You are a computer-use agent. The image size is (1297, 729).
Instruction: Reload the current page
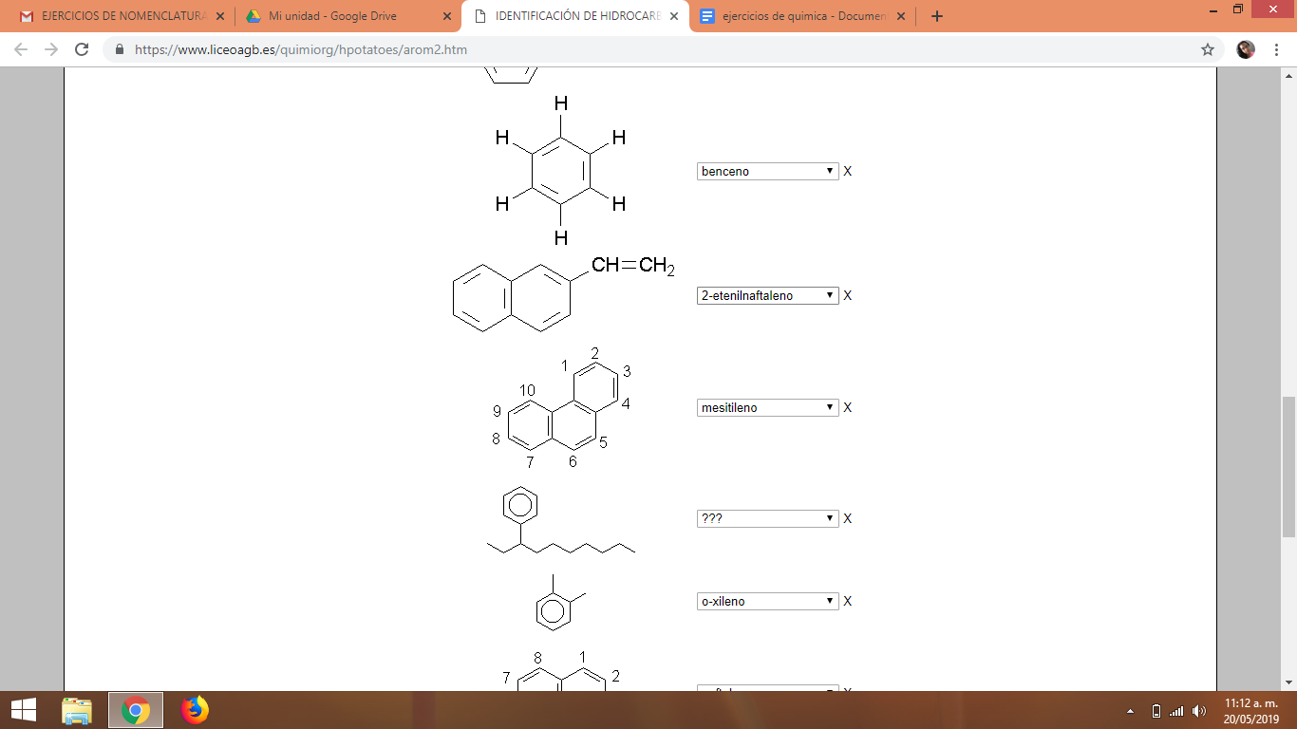click(x=82, y=49)
